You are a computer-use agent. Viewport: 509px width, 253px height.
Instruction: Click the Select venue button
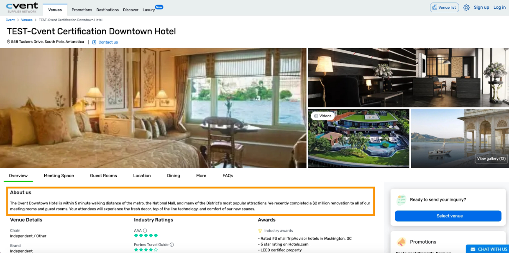(x=448, y=216)
